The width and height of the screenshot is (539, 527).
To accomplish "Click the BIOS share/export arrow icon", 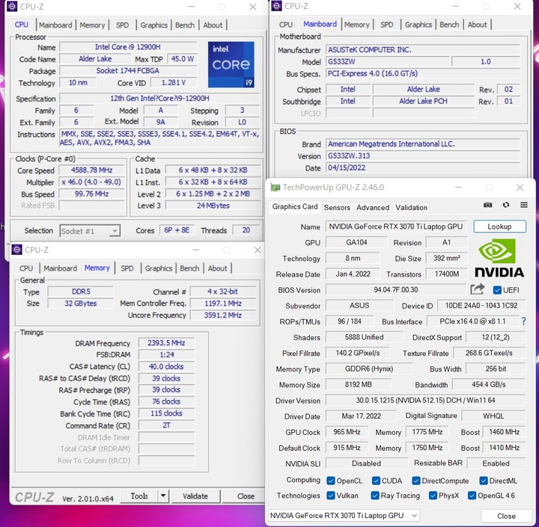I will click(478, 289).
